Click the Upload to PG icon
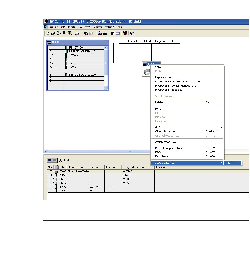 coord(105,33)
